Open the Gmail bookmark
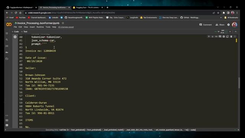The width and height of the screenshot is (245, 138). tap(10, 18)
